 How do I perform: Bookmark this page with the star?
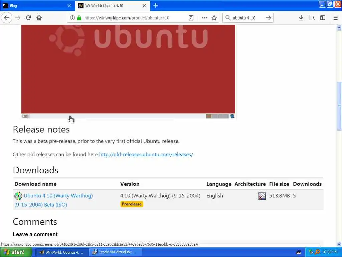coord(214,18)
